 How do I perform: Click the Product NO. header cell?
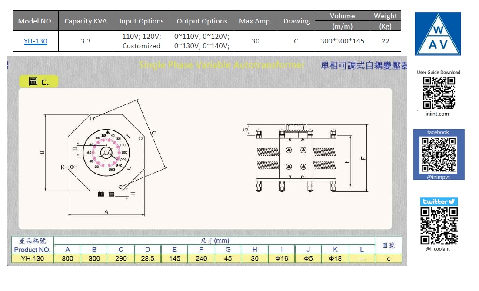(32, 250)
